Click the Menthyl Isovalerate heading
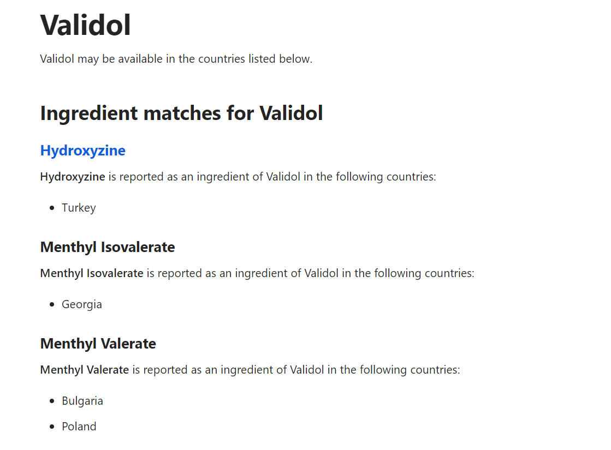611x450 pixels. coord(108,247)
